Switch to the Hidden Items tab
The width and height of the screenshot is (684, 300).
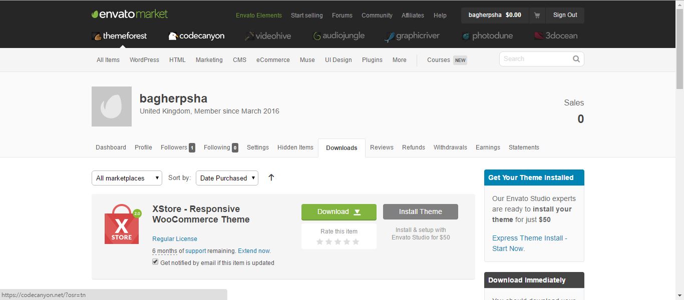coord(295,147)
